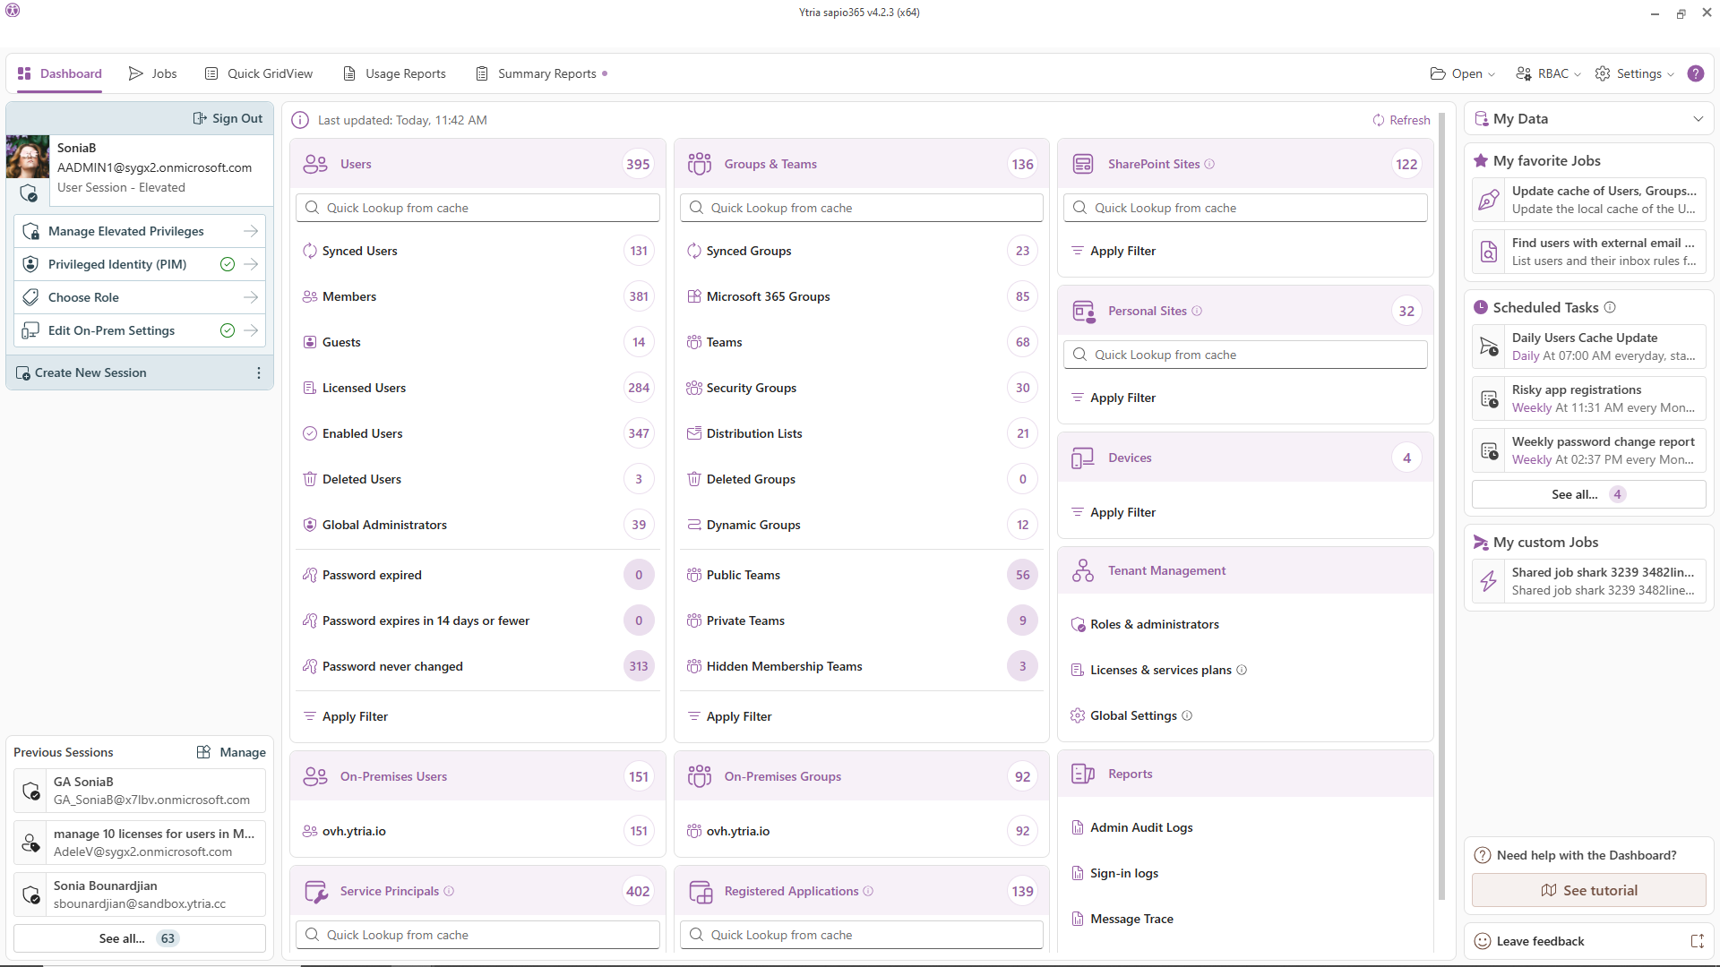
Task: Click elevated session shield icon under avatar
Action: tap(29, 193)
